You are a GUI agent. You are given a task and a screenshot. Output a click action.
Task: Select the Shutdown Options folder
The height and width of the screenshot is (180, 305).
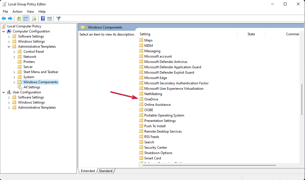pyautogui.click(x=158, y=153)
